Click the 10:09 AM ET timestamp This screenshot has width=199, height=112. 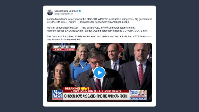69,50
